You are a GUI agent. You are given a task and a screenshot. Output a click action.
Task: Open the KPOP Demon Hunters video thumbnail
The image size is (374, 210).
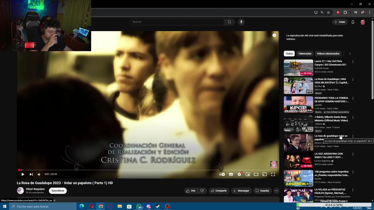[x=298, y=104]
